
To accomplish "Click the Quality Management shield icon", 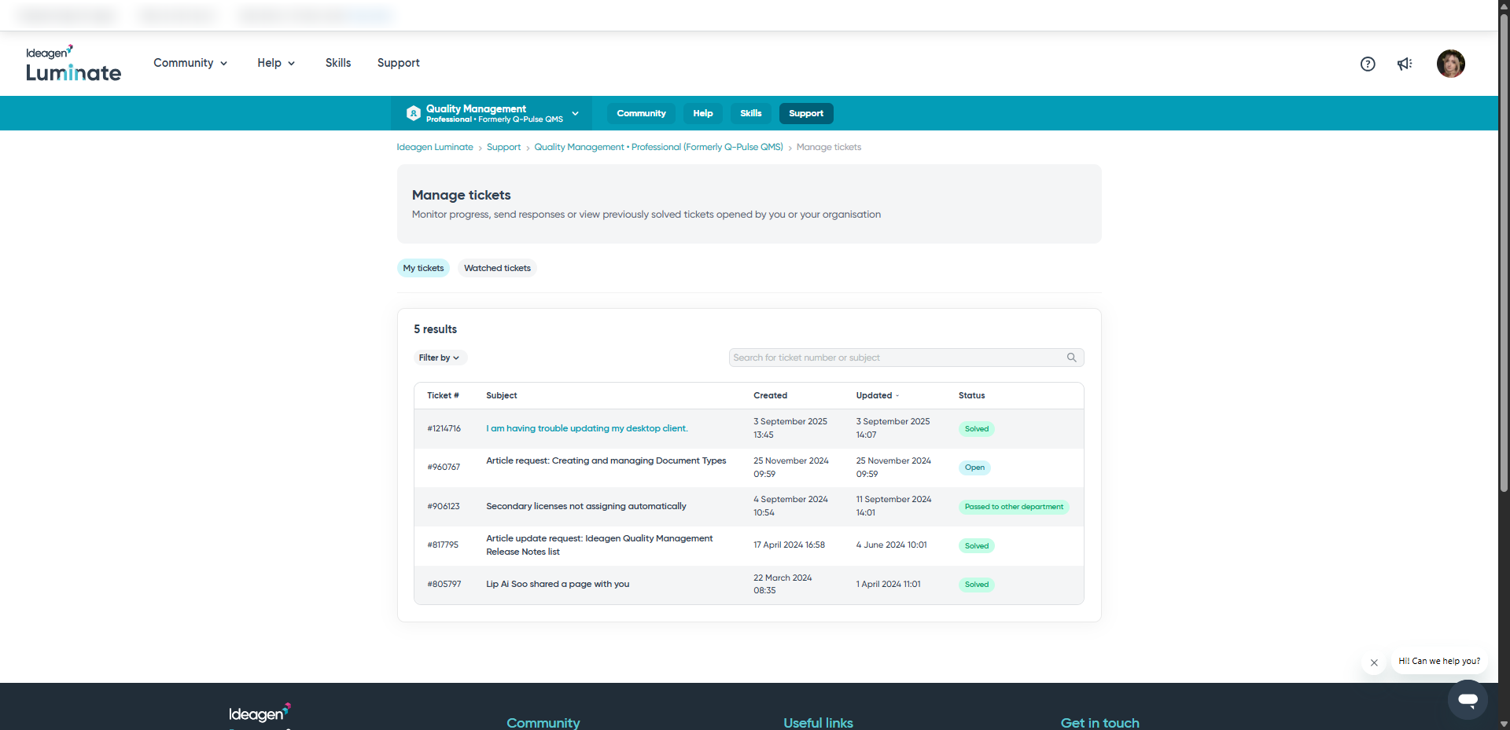I will click(412, 113).
